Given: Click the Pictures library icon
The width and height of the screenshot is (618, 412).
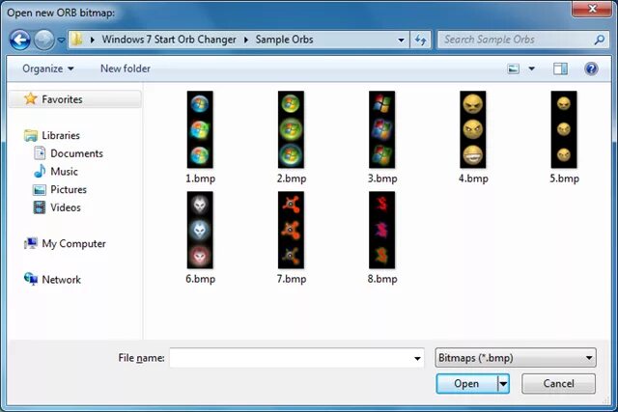Looking at the screenshot, I should [x=40, y=190].
